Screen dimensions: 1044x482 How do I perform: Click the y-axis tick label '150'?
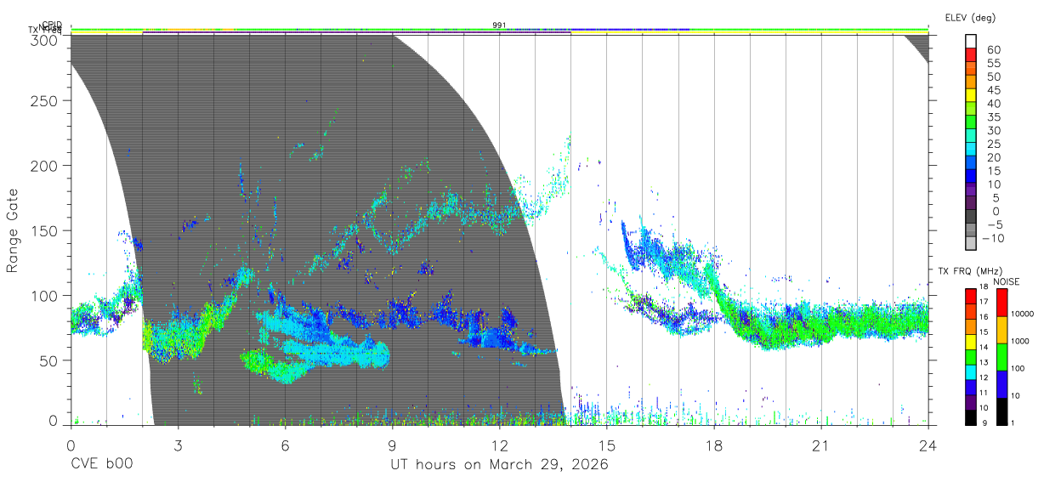(44, 230)
